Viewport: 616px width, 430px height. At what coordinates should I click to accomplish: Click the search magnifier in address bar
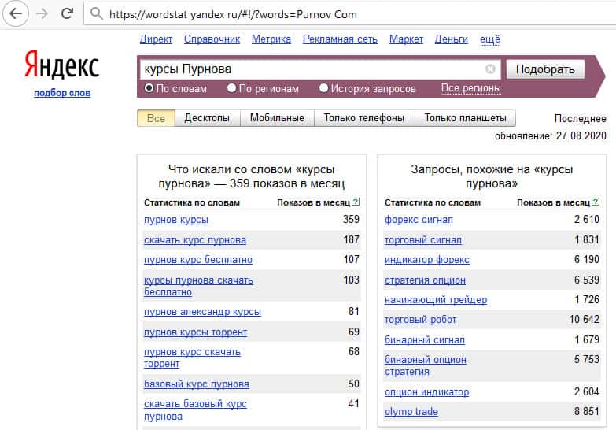click(x=96, y=14)
